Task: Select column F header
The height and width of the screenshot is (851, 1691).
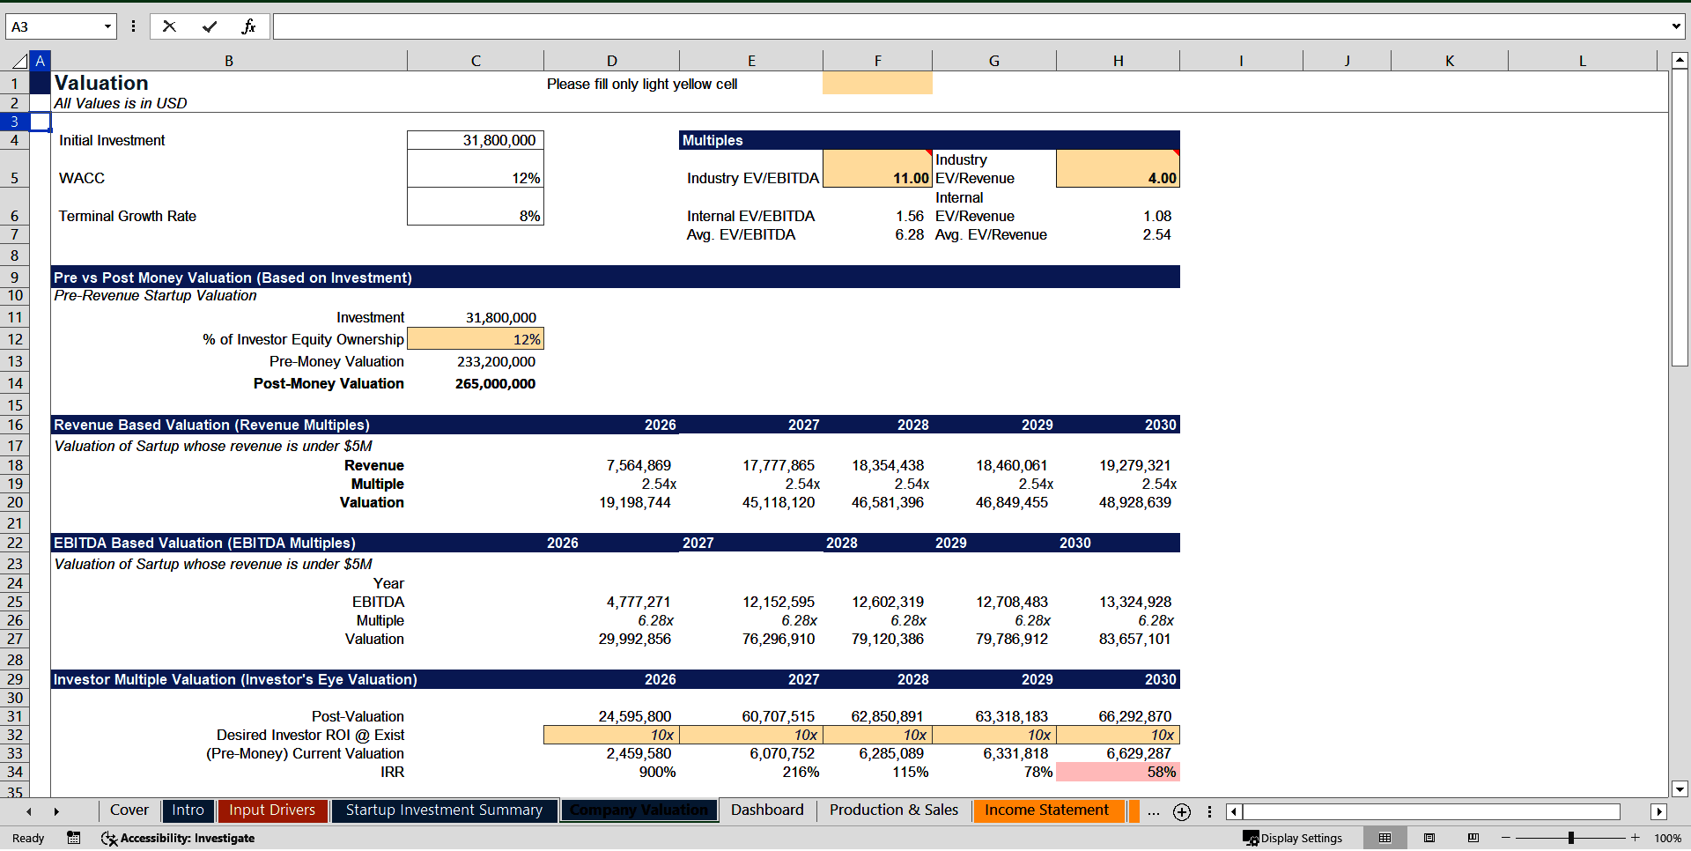Action: point(877,61)
